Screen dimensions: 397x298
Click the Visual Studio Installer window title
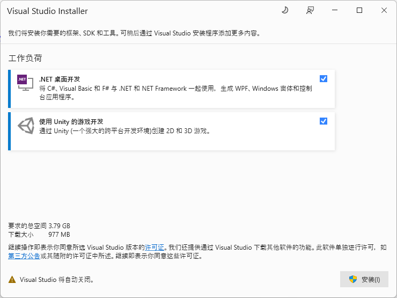47,11
